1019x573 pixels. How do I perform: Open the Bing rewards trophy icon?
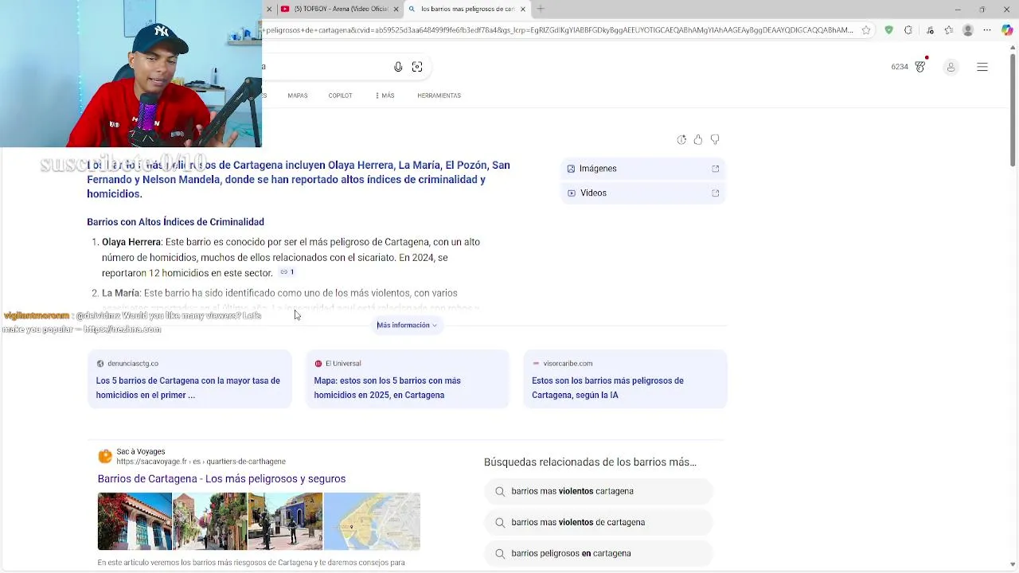(x=920, y=67)
